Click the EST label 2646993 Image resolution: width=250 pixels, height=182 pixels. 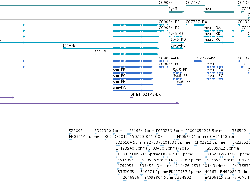[125, 160]
